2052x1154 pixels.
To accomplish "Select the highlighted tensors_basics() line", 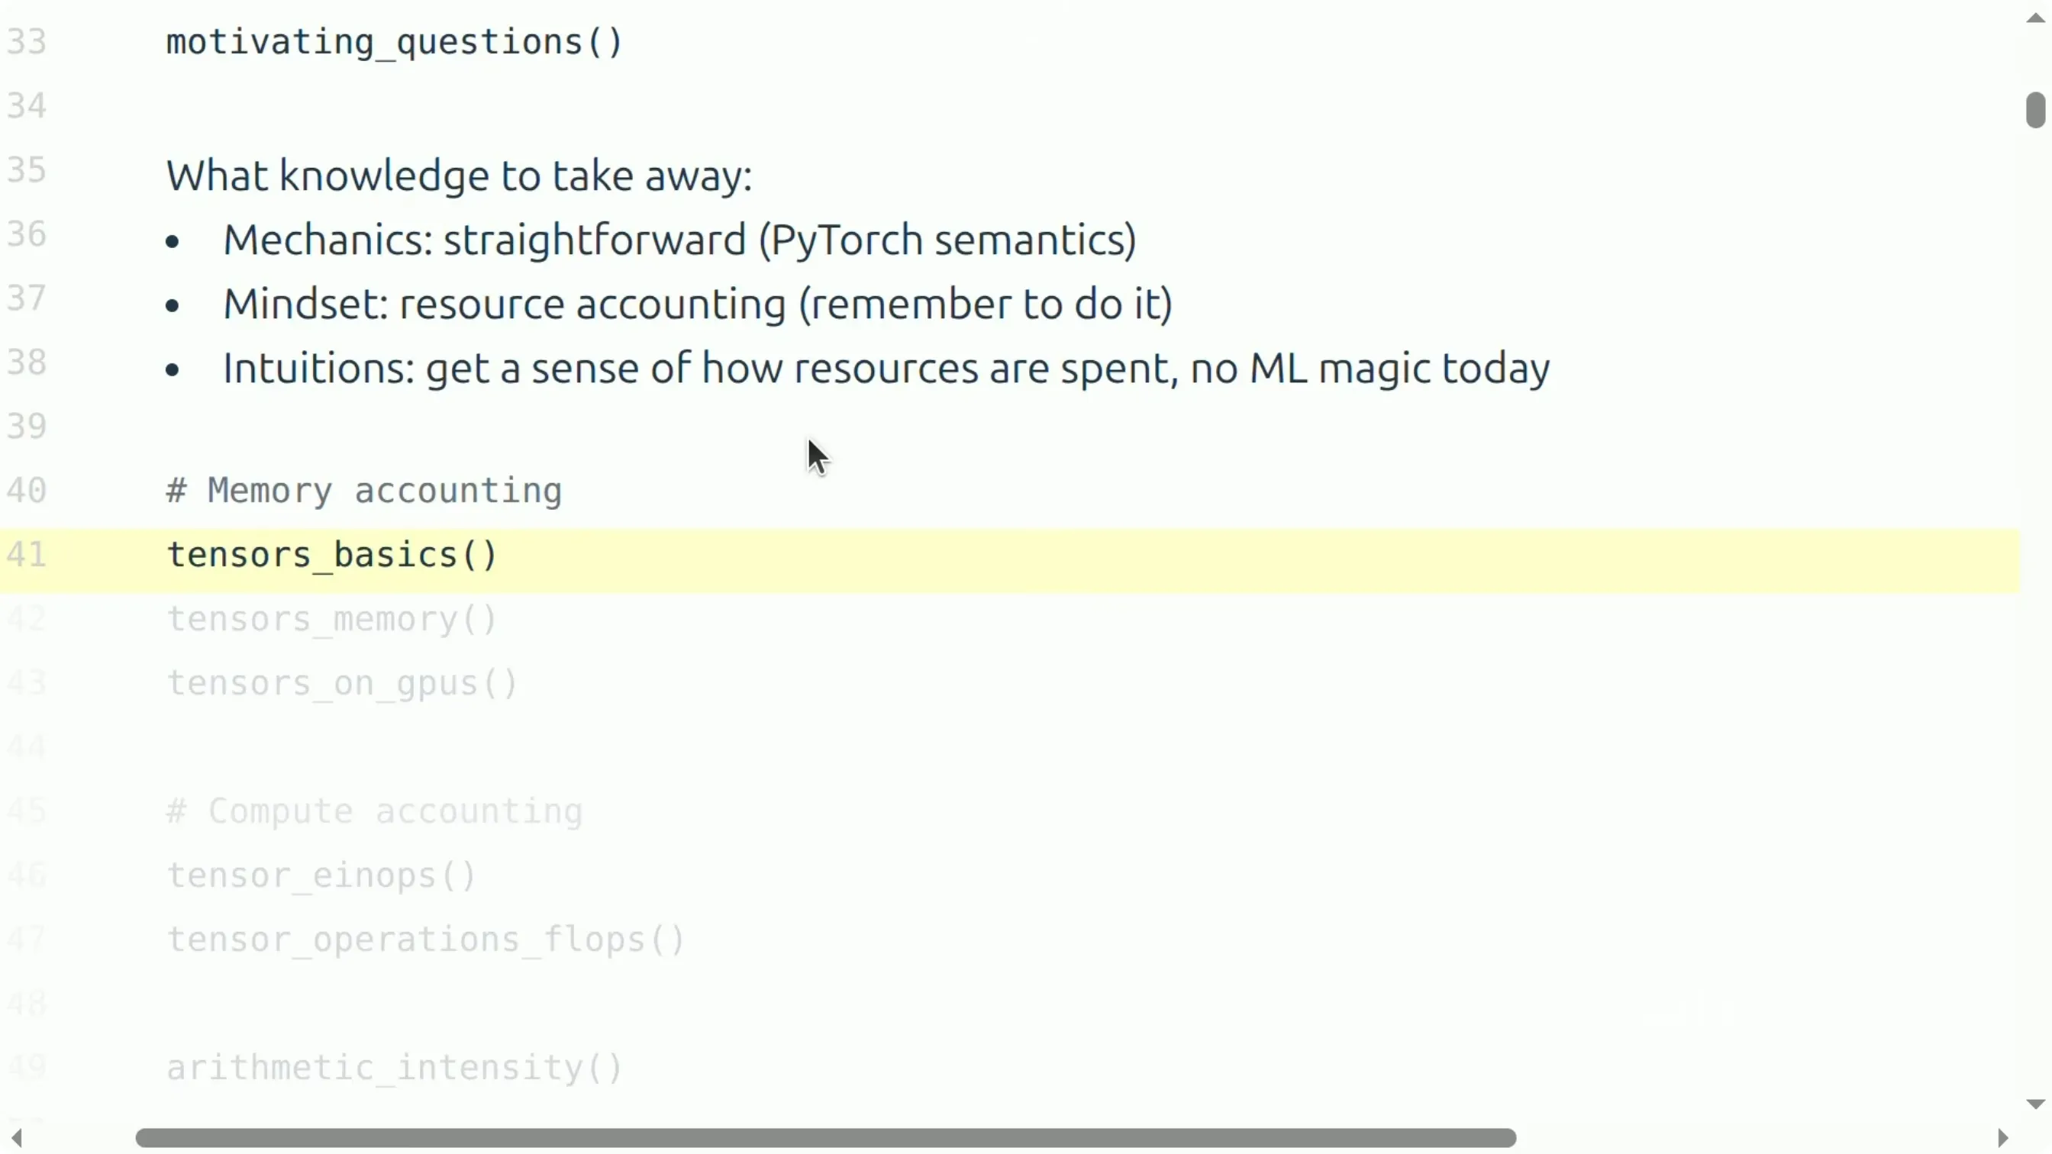I will pos(1010,555).
